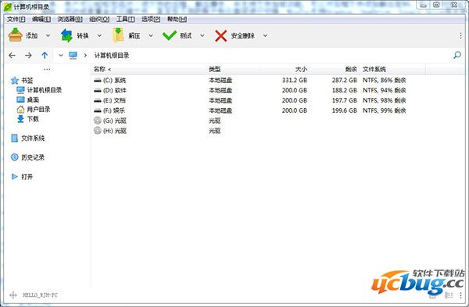Open the Edit (编辑) menu
The image size is (469, 307).
point(41,19)
